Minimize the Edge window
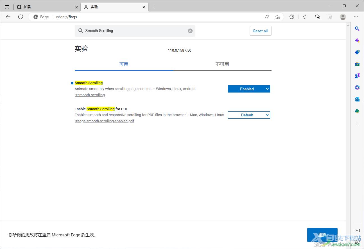 331,6
